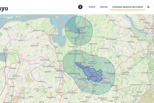Click the Jadebusen bay label

coord(60,41)
